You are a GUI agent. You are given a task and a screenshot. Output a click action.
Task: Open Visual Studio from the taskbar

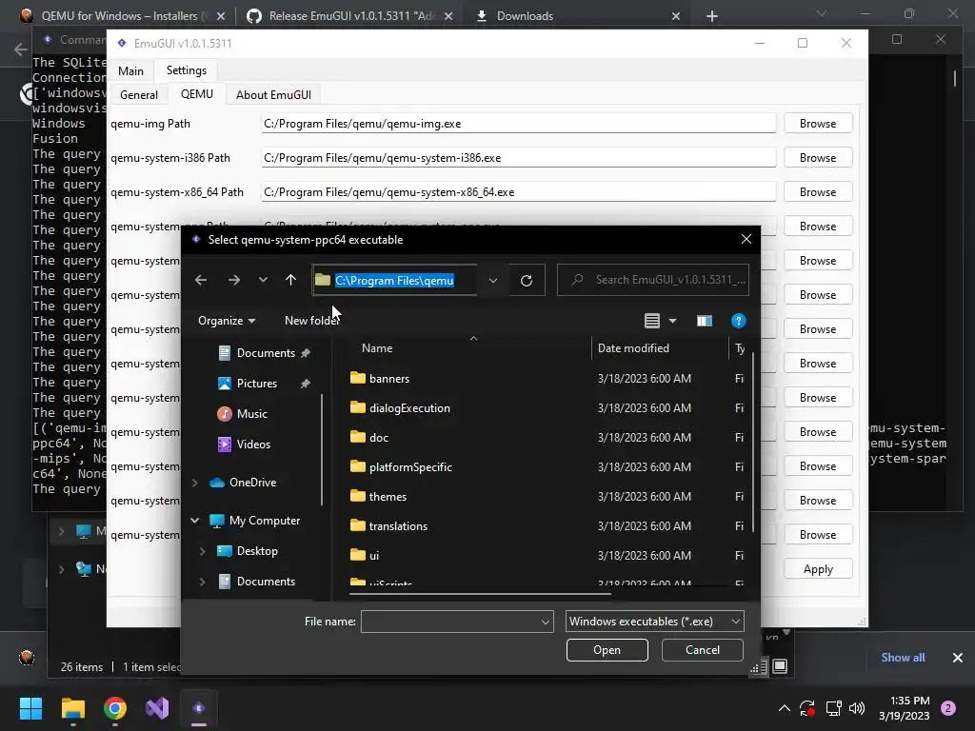coord(157,708)
